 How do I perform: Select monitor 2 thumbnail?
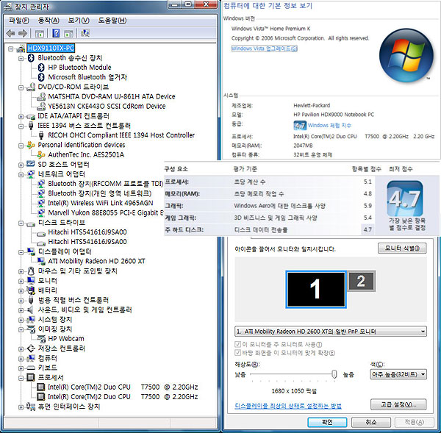coord(362,281)
